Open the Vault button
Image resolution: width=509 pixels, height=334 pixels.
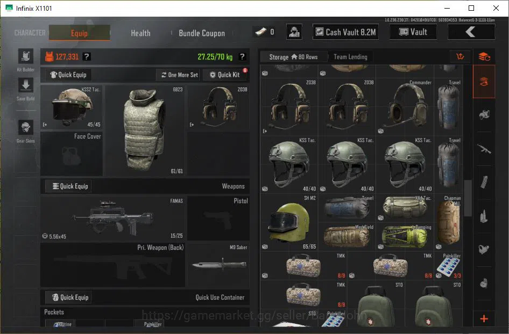[x=413, y=32]
